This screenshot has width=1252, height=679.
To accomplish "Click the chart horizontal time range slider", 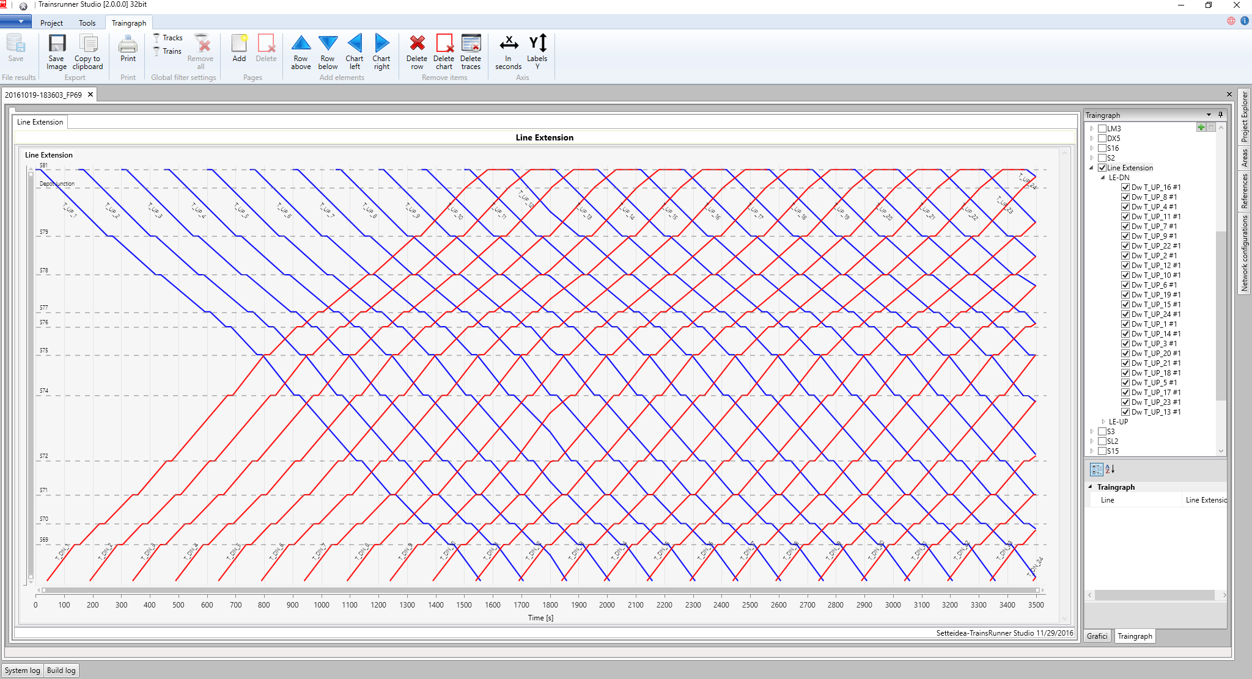I will pyautogui.click(x=540, y=590).
